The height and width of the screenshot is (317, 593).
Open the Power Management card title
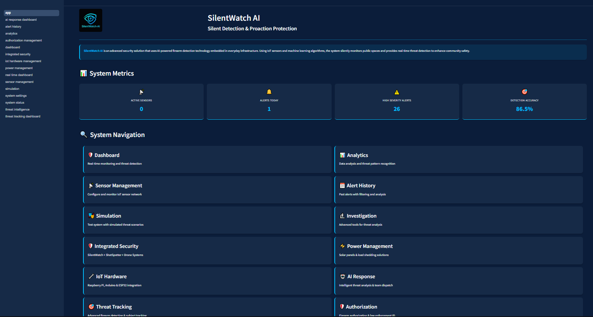click(x=370, y=246)
